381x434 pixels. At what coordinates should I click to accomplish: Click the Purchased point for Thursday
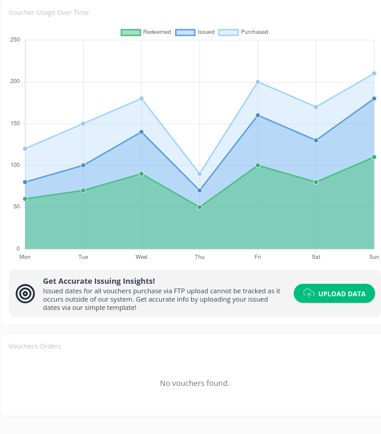[x=199, y=174]
